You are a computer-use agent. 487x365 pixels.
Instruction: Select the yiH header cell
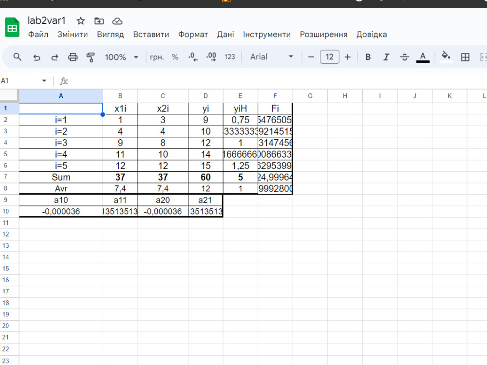241,109
